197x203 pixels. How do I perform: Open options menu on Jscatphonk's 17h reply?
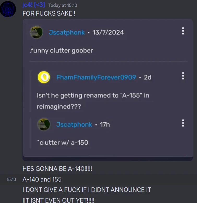point(183,123)
